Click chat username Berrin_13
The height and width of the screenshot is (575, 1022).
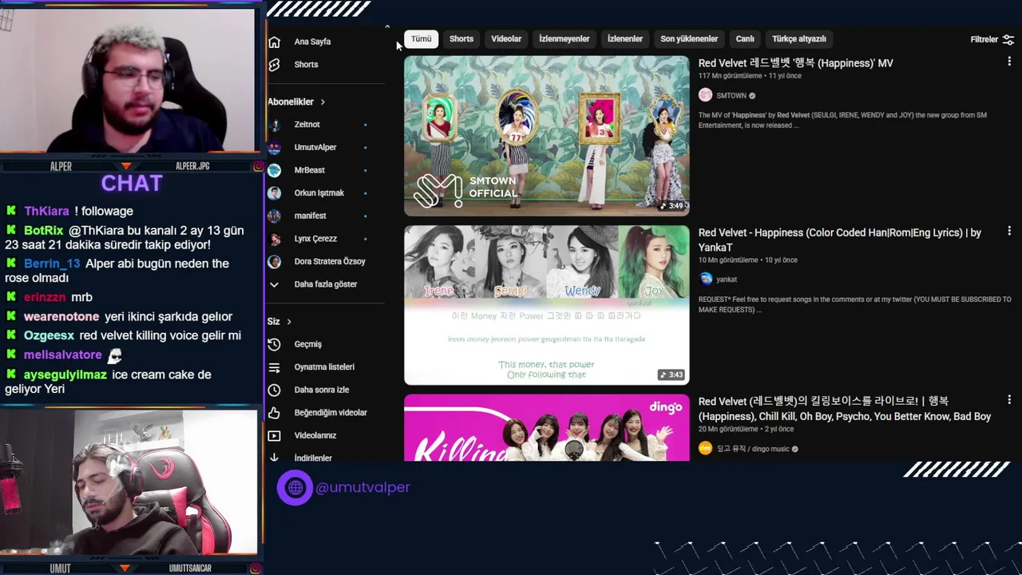pos(52,264)
